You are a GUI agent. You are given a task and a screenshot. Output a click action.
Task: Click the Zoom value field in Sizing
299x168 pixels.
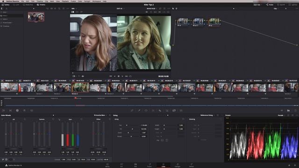point(143,133)
